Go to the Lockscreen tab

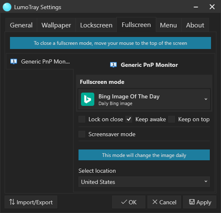coord(96,25)
